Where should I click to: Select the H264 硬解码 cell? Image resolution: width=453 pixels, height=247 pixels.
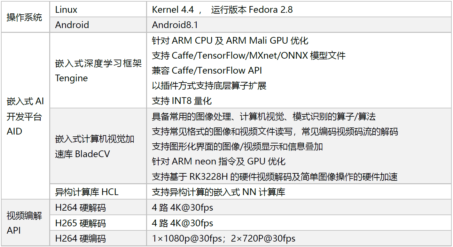[98, 207]
